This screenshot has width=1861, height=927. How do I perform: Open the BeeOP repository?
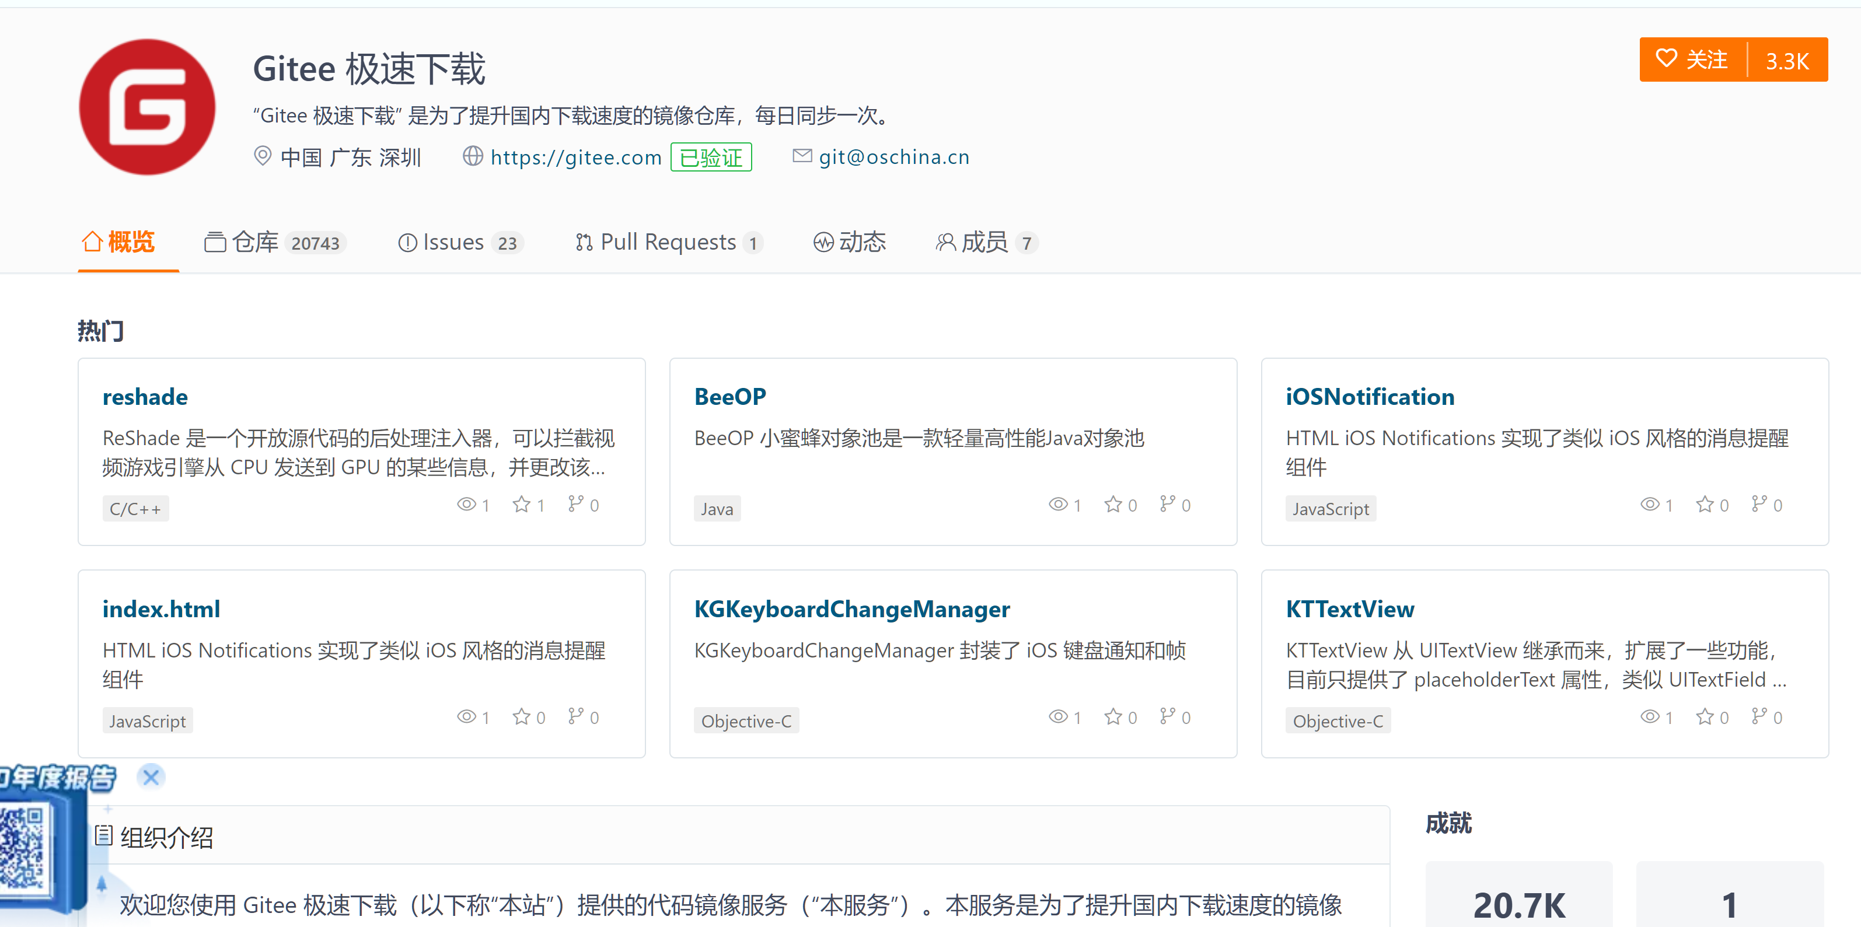pos(729,396)
